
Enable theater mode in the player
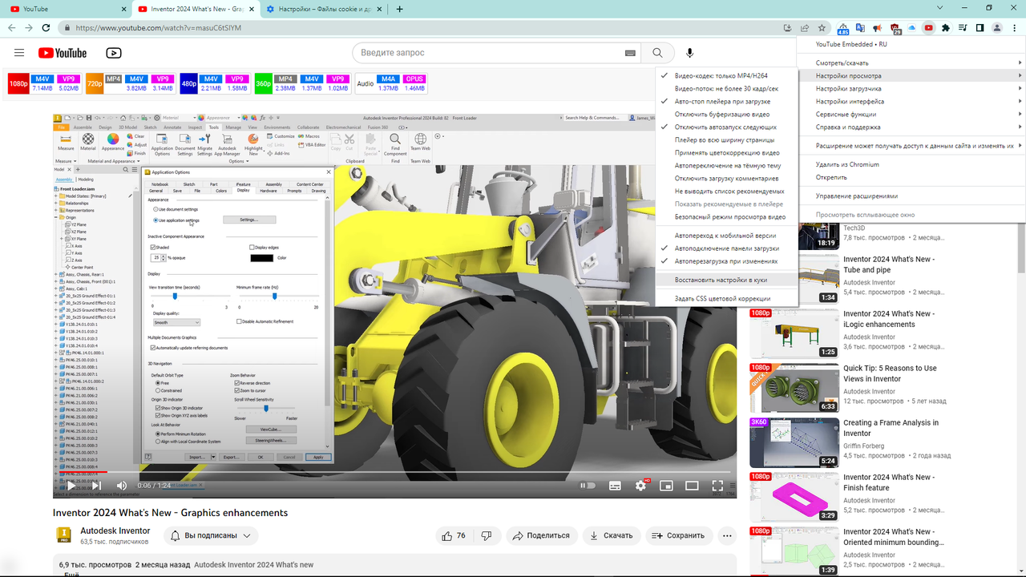click(692, 485)
